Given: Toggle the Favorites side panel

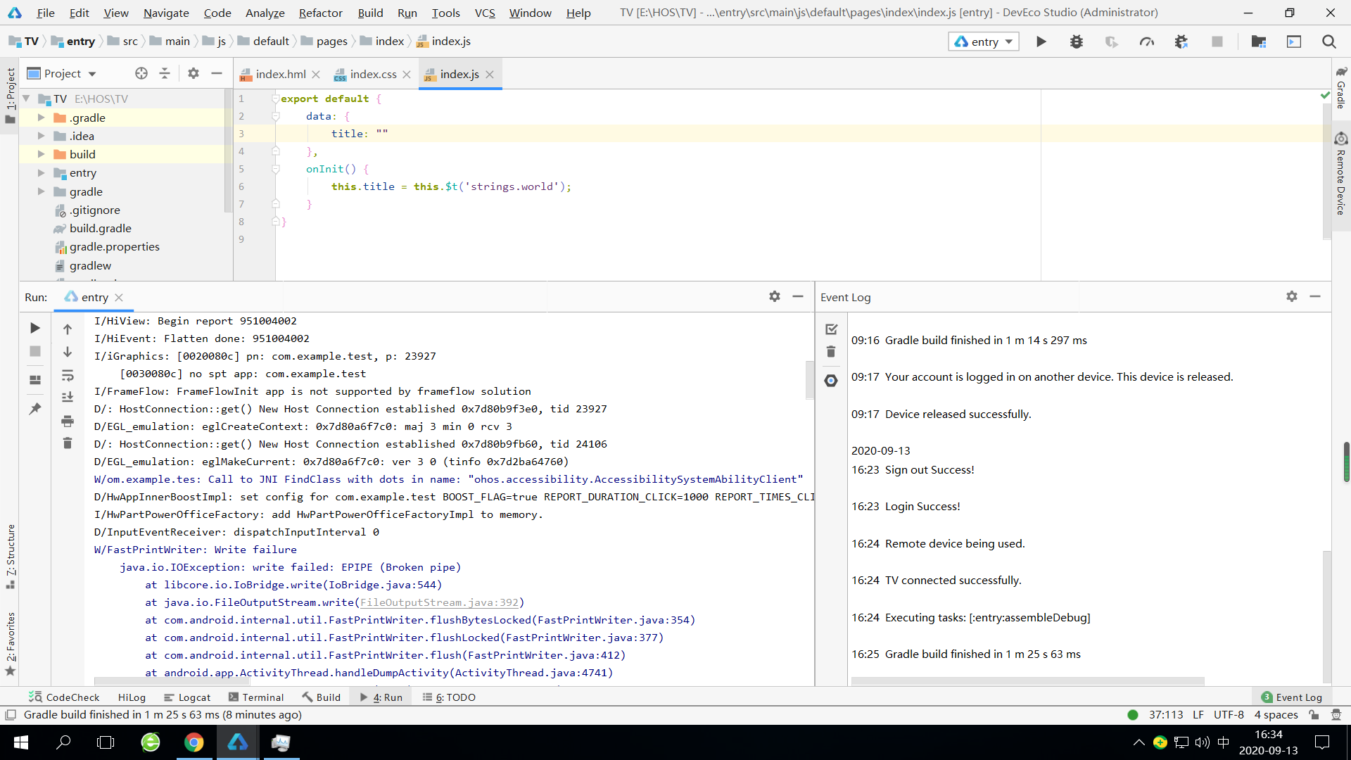Looking at the screenshot, I should pyautogui.click(x=11, y=643).
